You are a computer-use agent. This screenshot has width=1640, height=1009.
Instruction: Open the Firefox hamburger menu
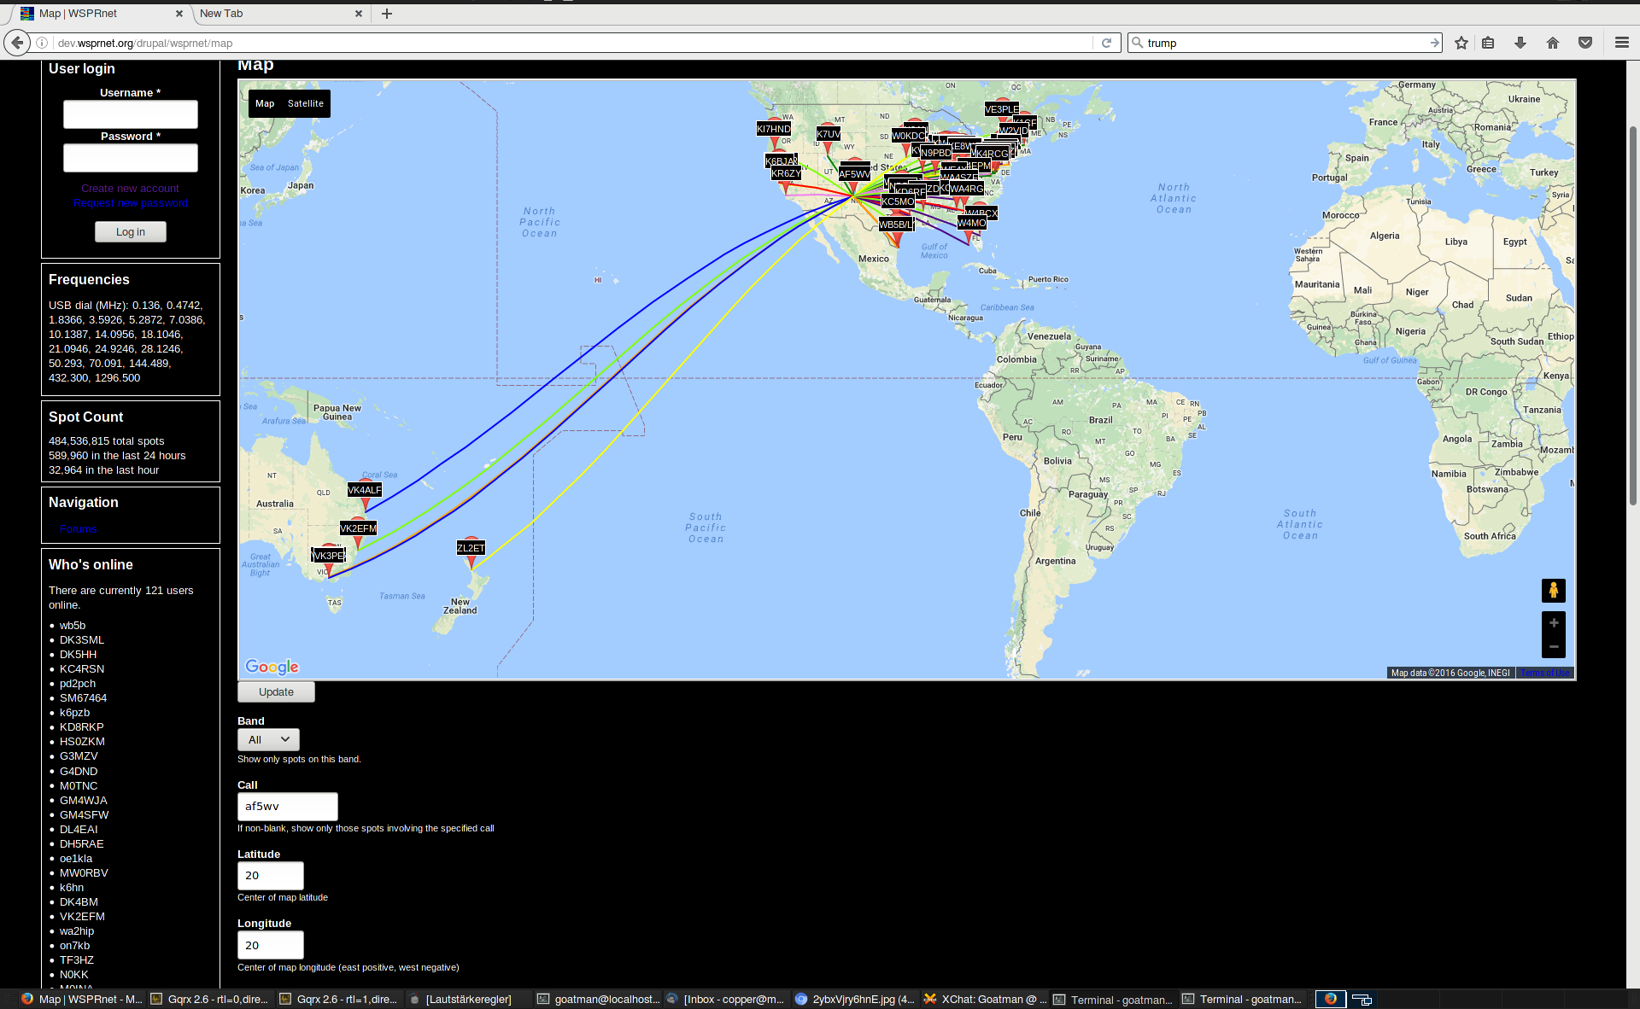coord(1621,43)
